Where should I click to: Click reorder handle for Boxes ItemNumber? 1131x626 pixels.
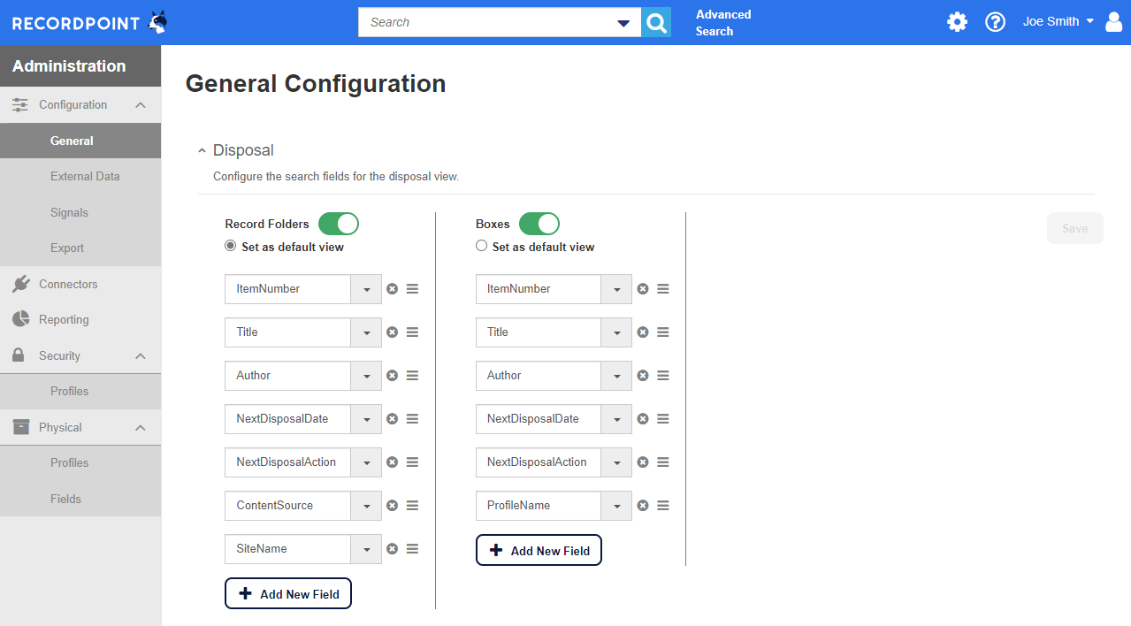pos(663,289)
